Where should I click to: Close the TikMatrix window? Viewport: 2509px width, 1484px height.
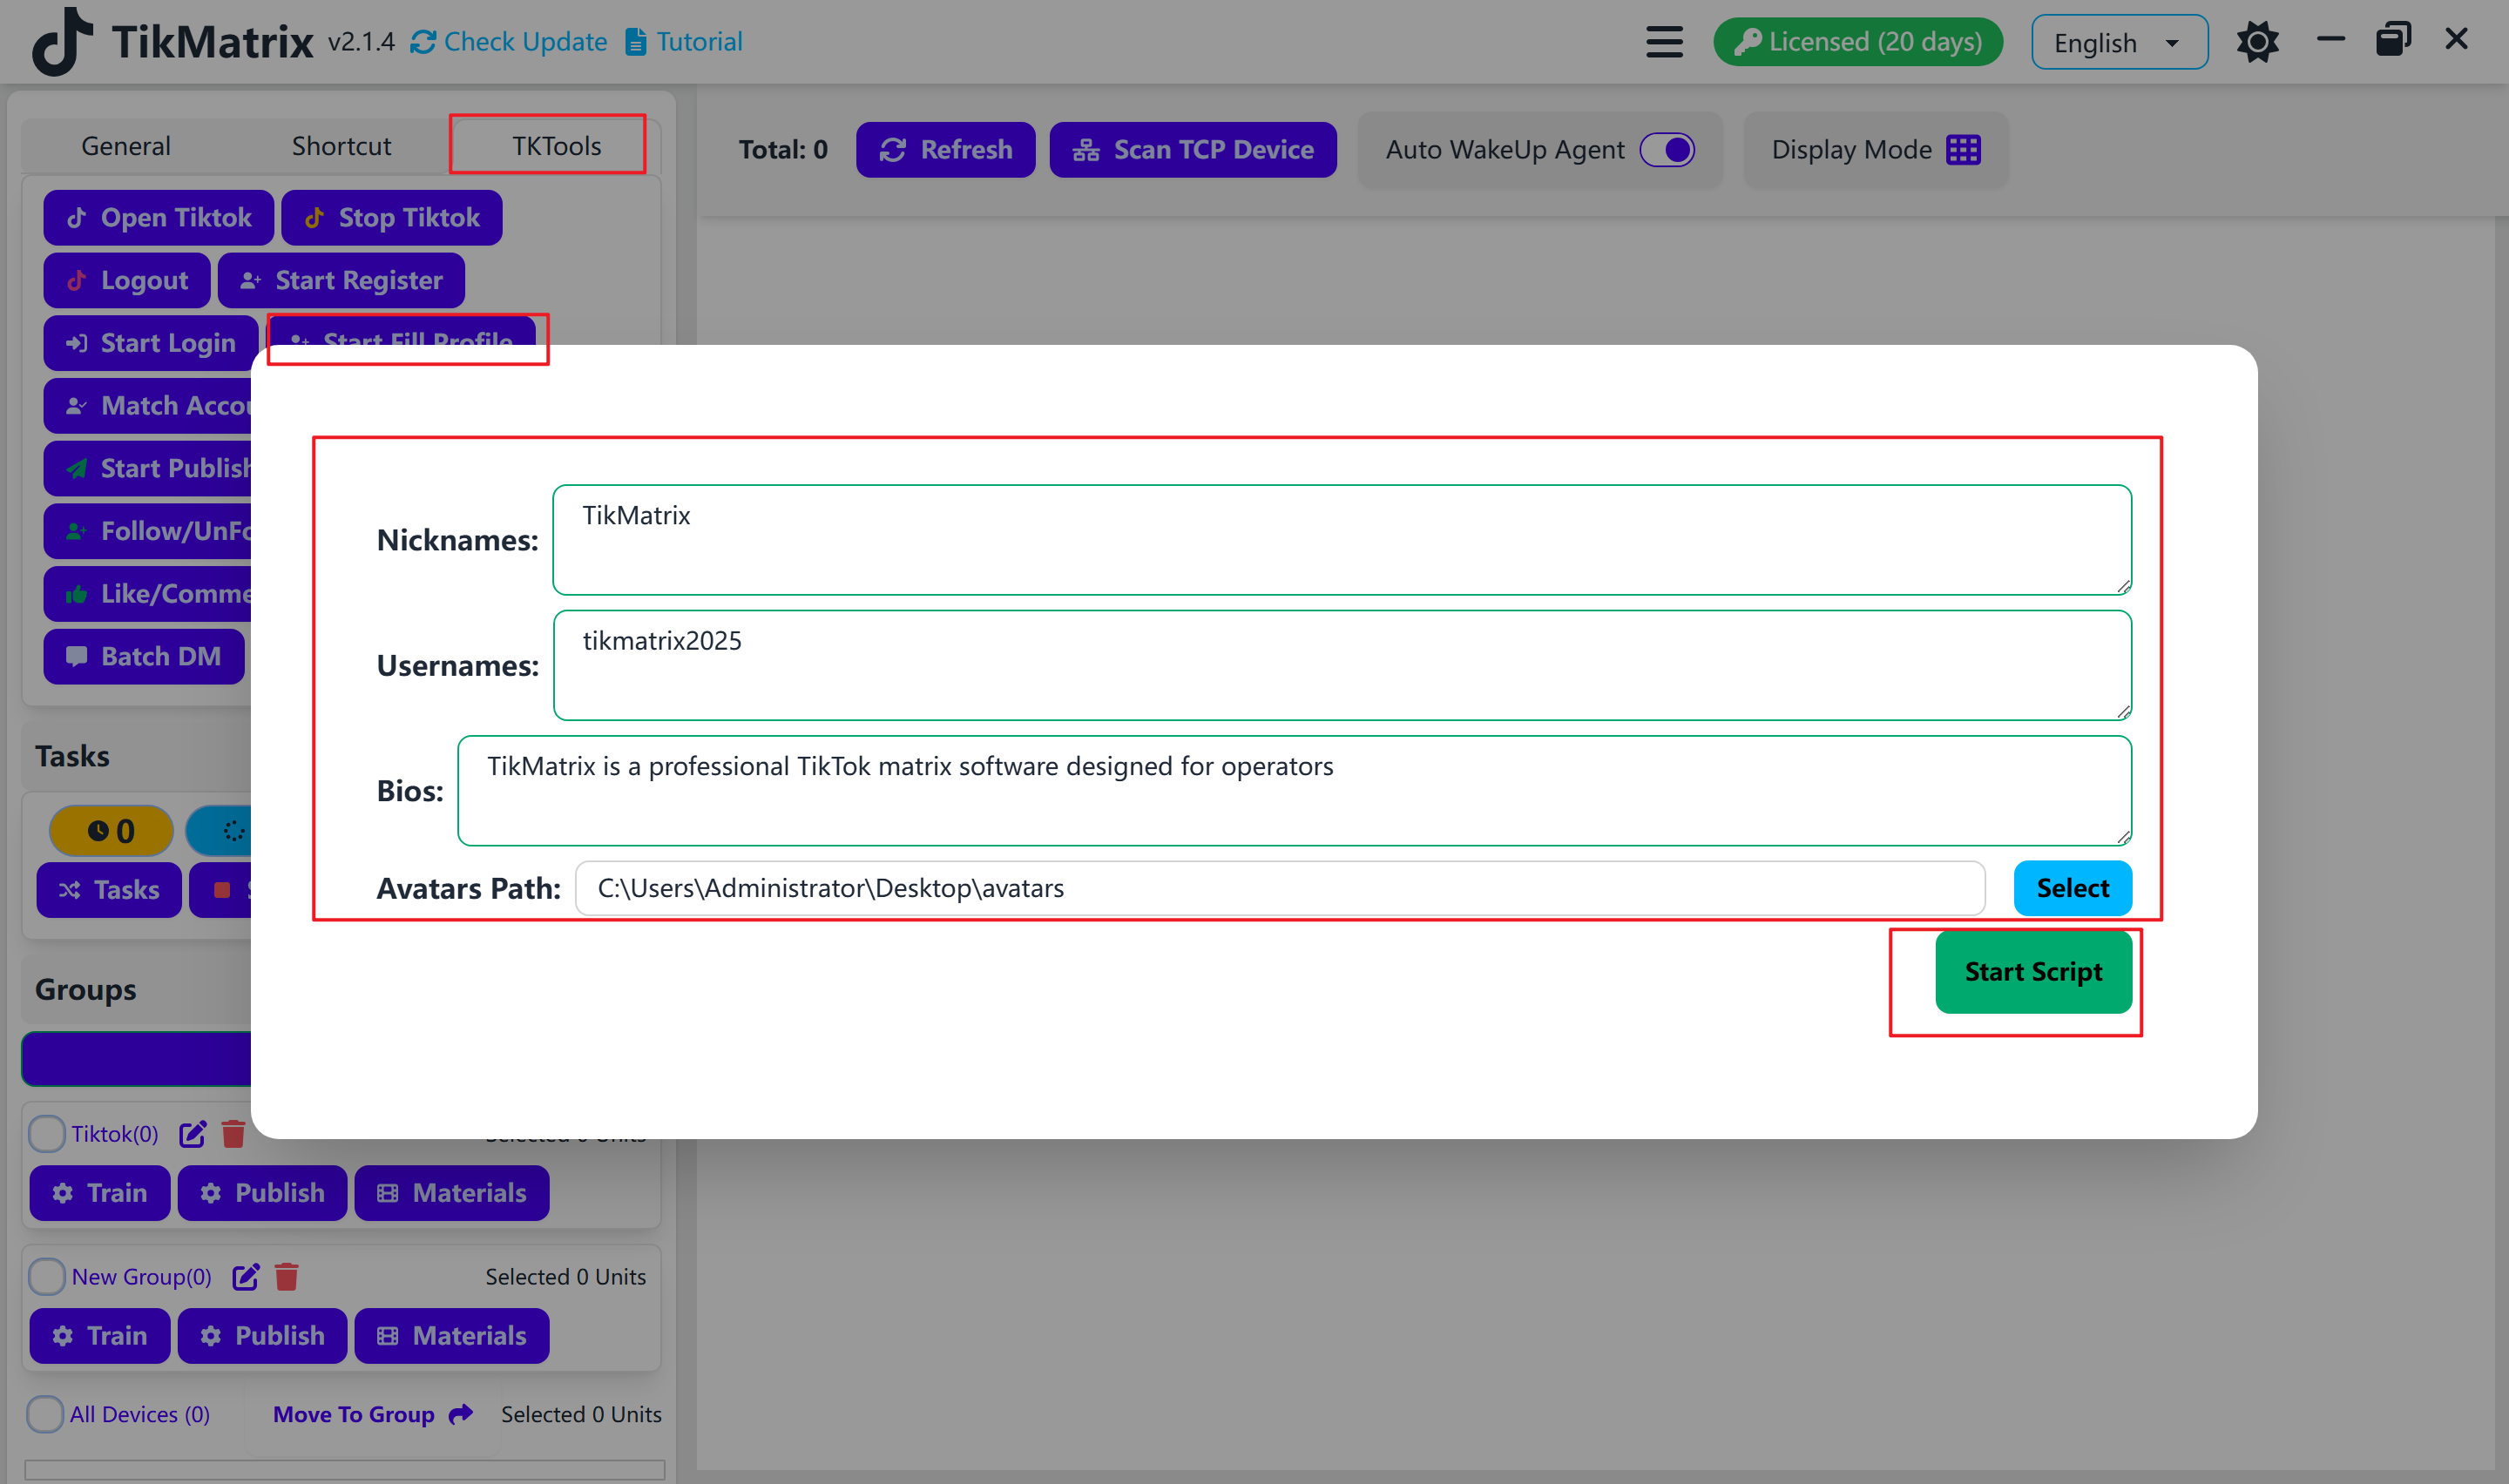click(2456, 39)
